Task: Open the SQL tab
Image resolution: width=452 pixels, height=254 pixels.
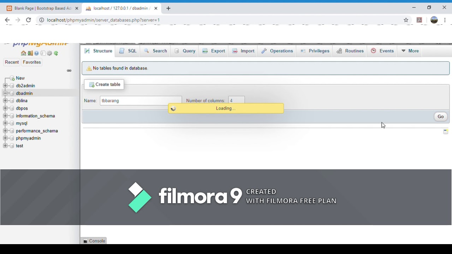Action: click(x=128, y=51)
